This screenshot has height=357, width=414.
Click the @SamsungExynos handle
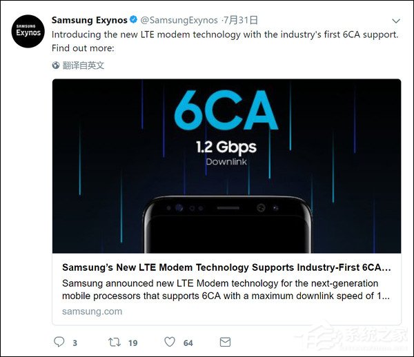(x=179, y=21)
